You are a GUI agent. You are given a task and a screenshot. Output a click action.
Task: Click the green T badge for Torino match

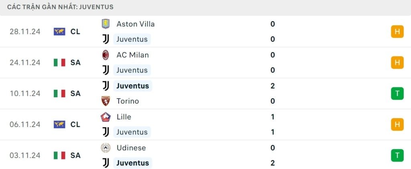[x=397, y=93]
